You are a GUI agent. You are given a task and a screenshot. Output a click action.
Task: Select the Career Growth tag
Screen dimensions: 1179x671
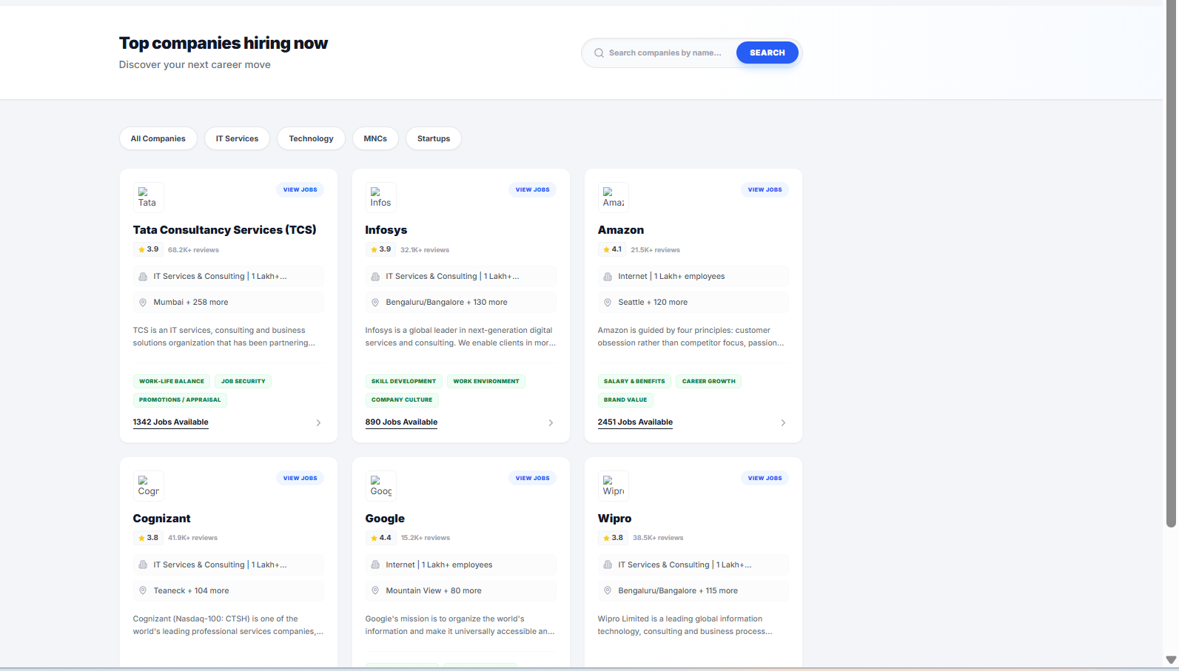(x=709, y=382)
